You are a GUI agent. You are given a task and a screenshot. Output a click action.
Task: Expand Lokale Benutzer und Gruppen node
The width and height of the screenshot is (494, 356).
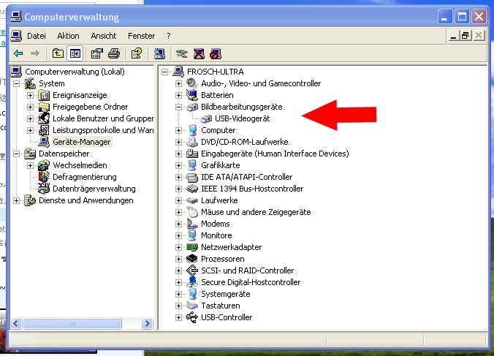[x=30, y=118]
